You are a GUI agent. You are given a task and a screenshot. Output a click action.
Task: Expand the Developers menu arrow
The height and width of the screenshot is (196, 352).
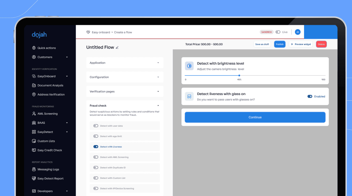[x=67, y=191]
